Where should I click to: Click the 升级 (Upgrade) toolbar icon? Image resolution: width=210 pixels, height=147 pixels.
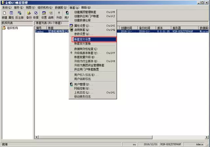59,15
